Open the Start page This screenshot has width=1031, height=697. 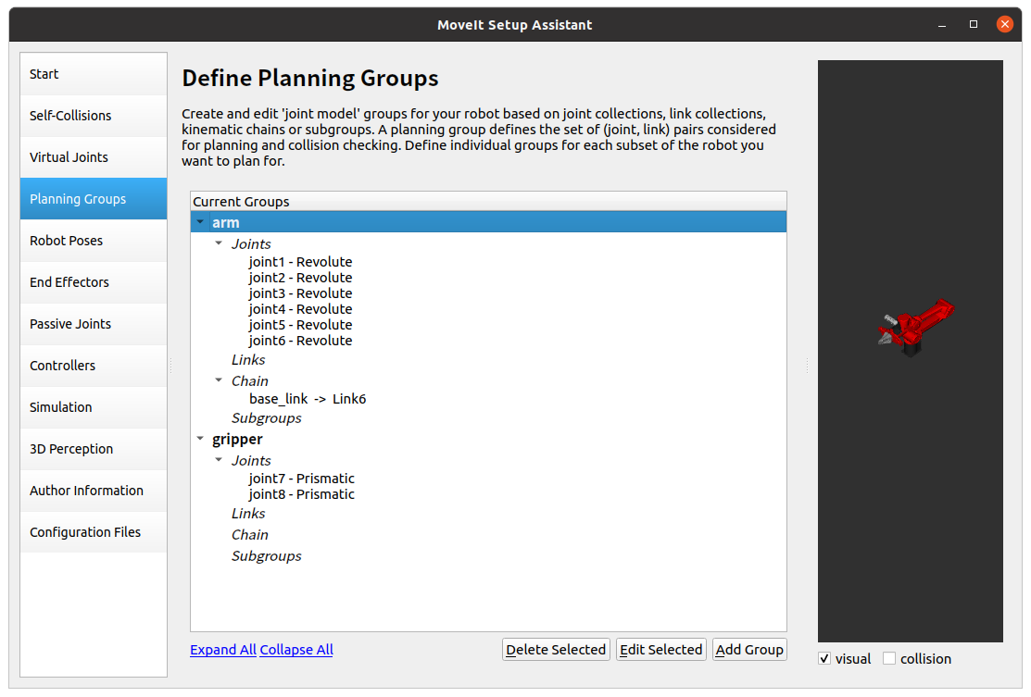tap(94, 73)
